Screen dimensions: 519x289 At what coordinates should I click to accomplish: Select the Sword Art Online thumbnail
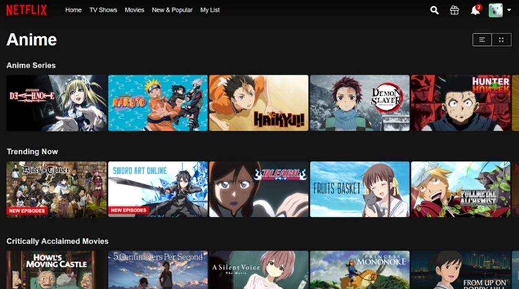[x=158, y=189]
